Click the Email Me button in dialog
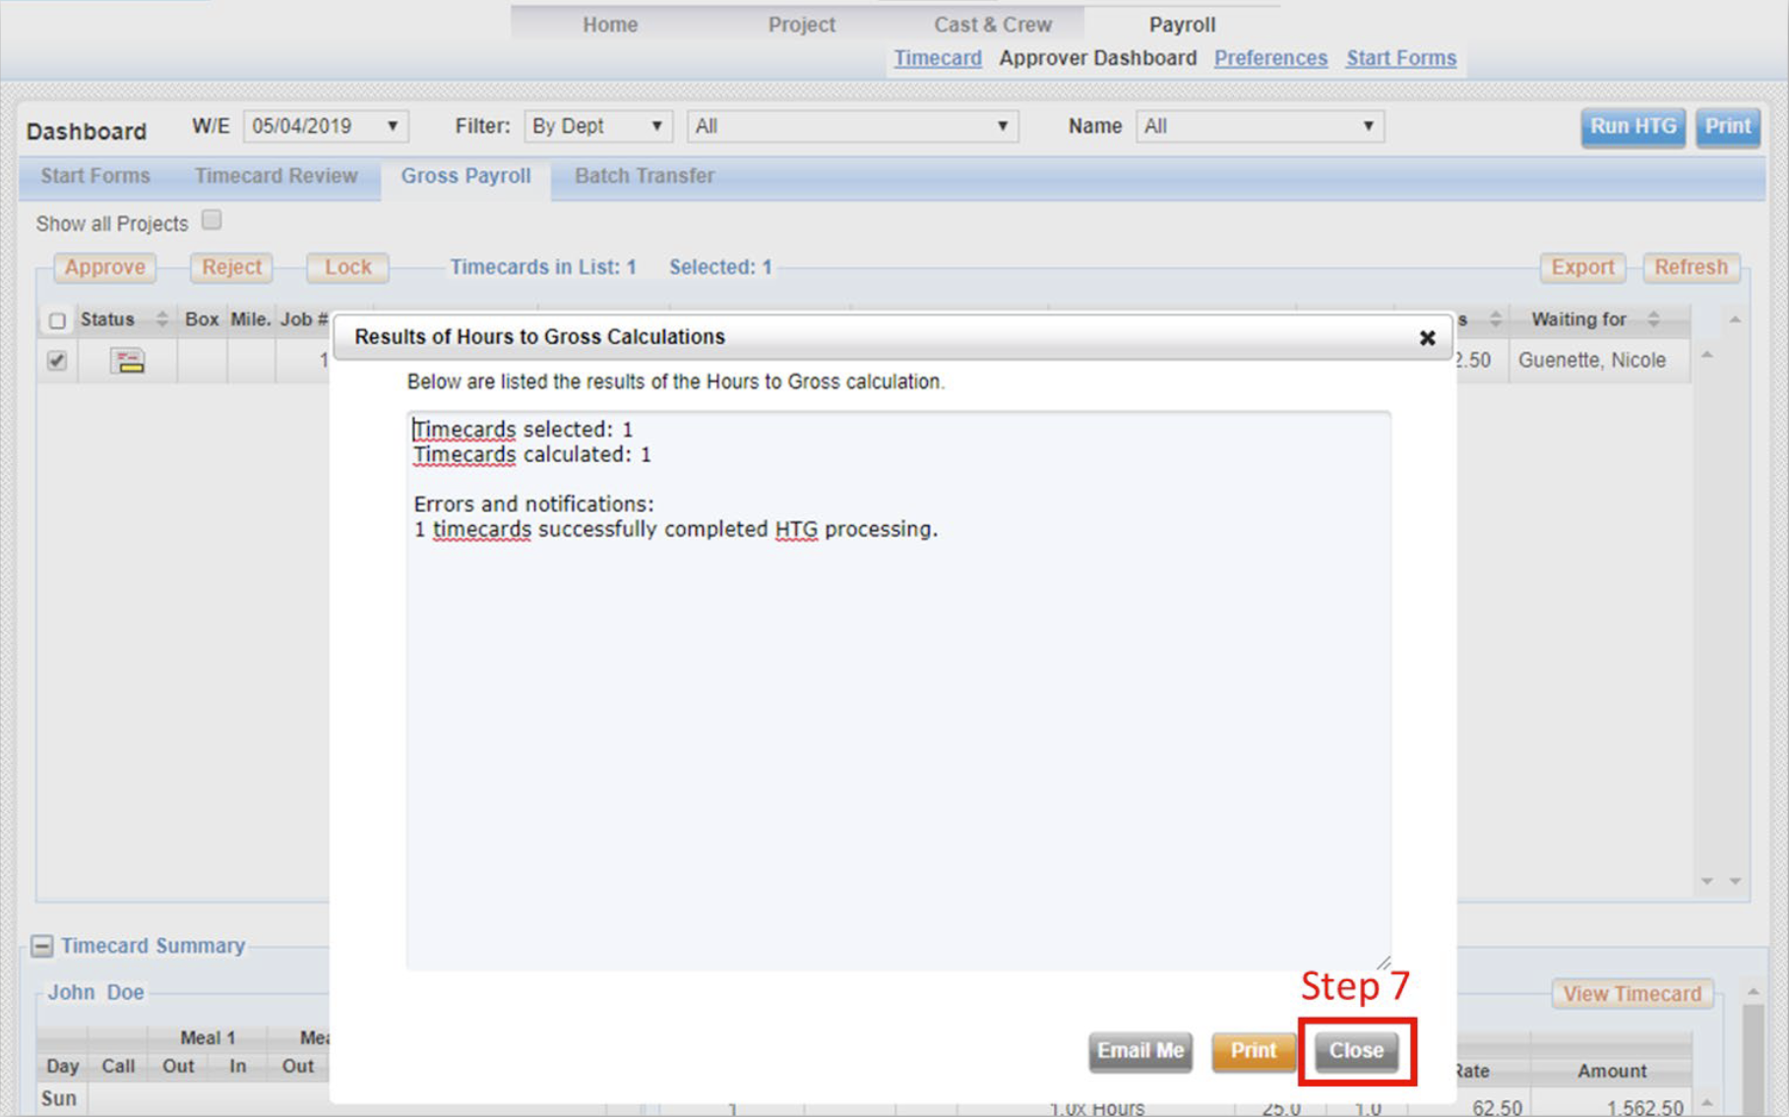1789x1117 pixels. pos(1141,1051)
